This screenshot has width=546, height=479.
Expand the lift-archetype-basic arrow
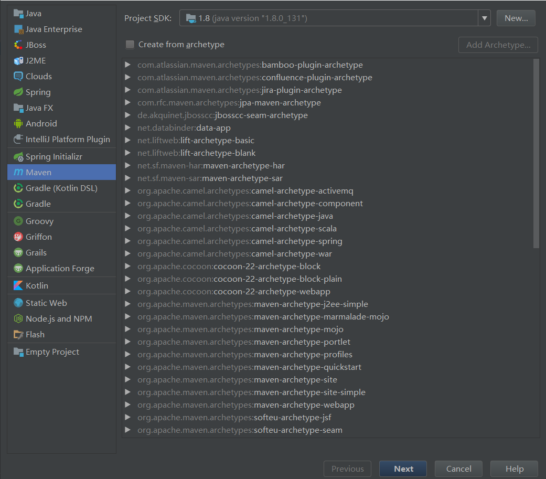[x=128, y=140]
